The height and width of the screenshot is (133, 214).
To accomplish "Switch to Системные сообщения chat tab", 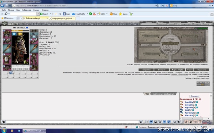I will point(163,94).
